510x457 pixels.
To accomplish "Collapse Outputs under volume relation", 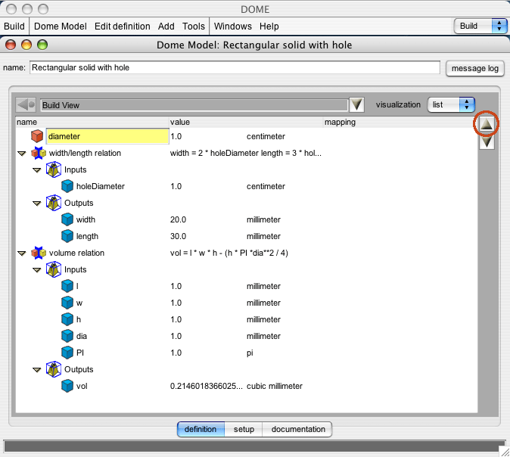I will (37, 370).
